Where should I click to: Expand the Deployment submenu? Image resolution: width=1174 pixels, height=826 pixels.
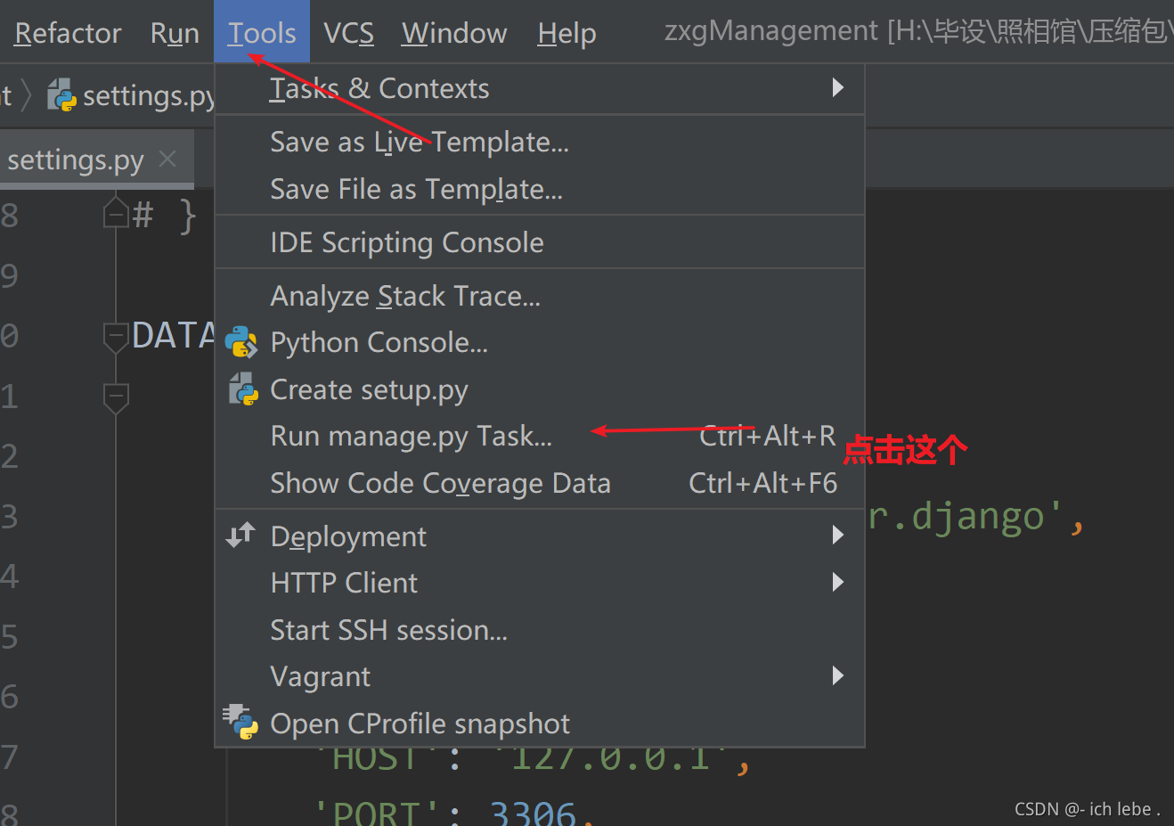pos(540,536)
